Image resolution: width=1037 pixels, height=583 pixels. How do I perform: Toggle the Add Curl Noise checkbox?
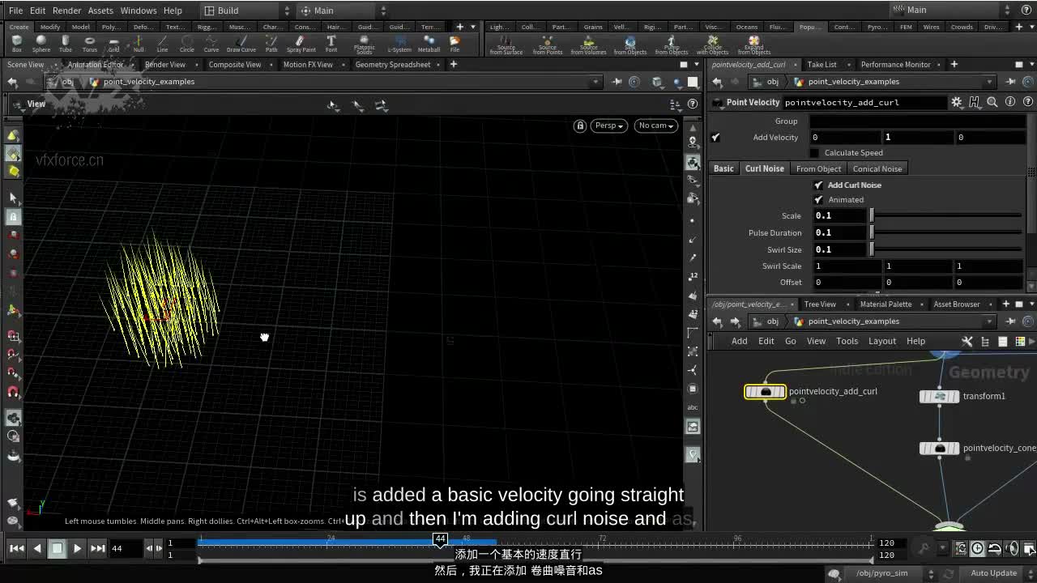[x=818, y=185]
